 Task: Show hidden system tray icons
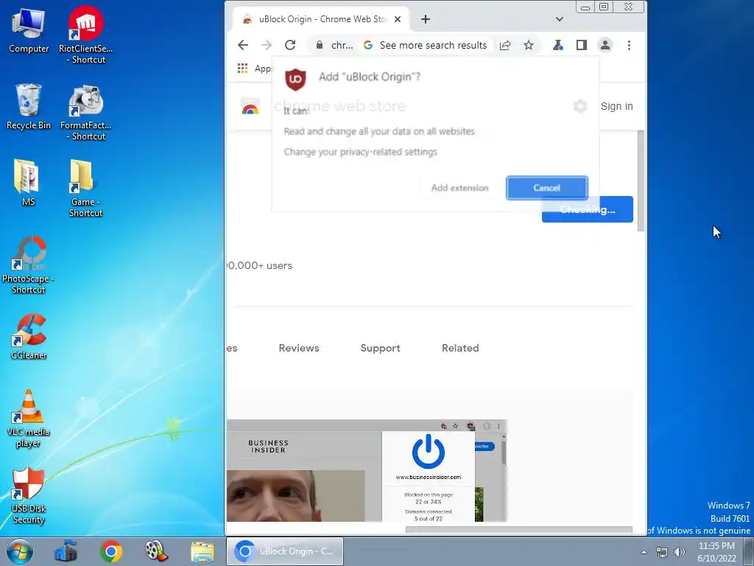(644, 552)
